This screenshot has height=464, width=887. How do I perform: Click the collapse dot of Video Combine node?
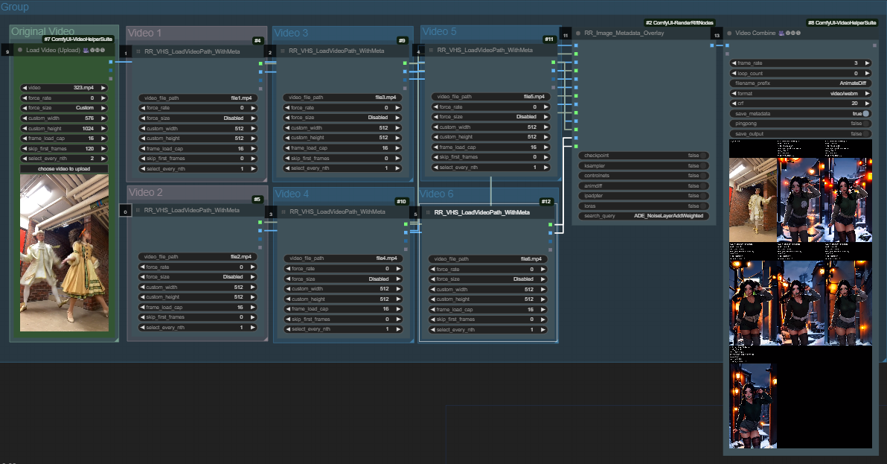click(729, 33)
